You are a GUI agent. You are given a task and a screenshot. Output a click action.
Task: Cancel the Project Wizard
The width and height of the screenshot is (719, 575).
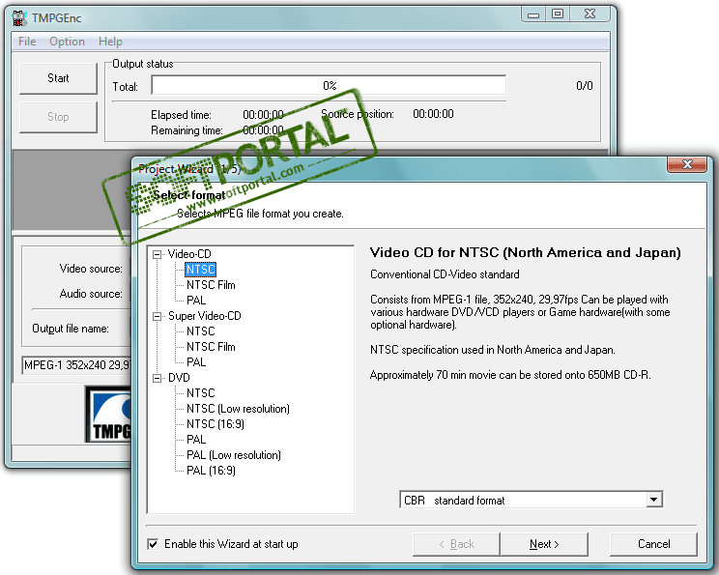654,544
